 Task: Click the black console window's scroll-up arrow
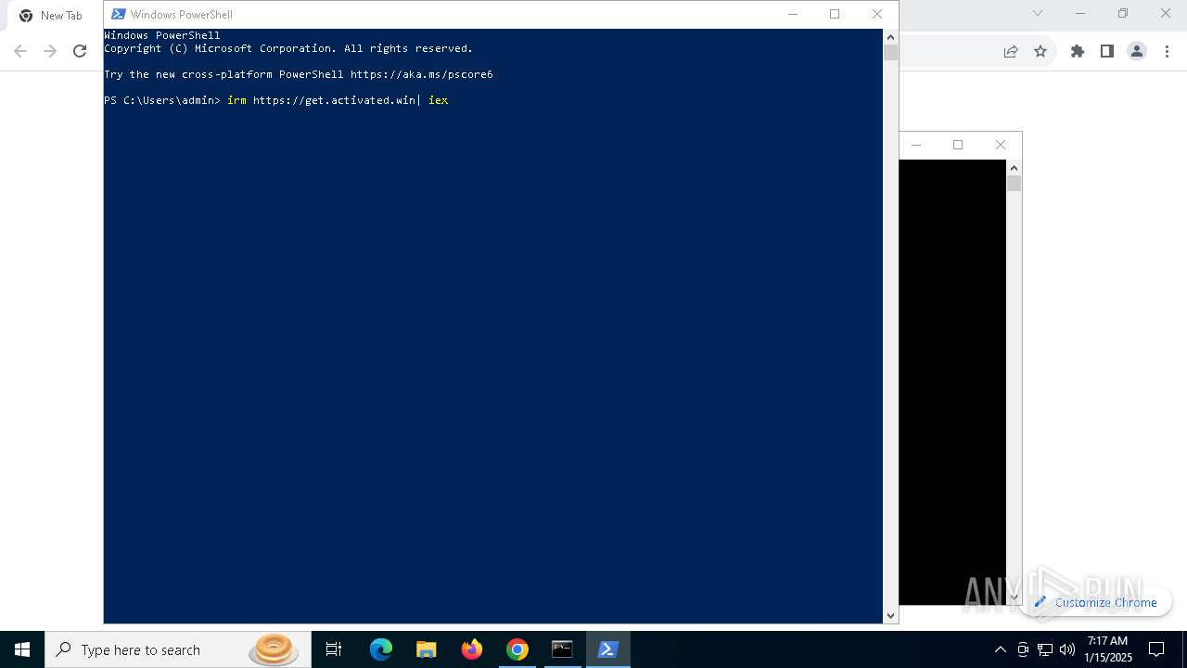1014,168
